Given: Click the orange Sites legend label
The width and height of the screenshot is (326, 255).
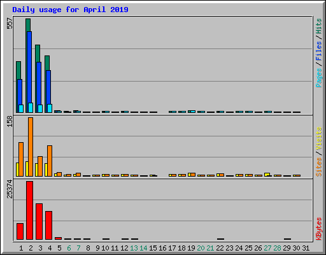Looking at the screenshot, I should (318, 167).
